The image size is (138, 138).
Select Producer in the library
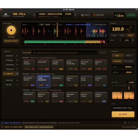click(x=11, y=60)
